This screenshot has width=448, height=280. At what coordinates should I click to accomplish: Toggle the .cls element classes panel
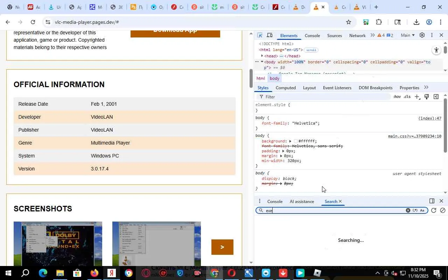tap(407, 97)
